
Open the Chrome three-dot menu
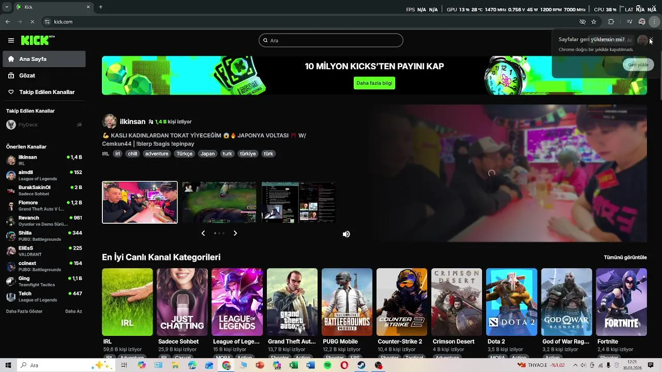click(x=655, y=22)
